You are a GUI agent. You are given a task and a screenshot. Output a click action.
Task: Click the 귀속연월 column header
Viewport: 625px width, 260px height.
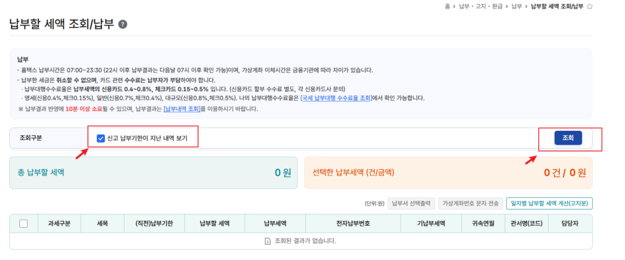pyautogui.click(x=483, y=223)
